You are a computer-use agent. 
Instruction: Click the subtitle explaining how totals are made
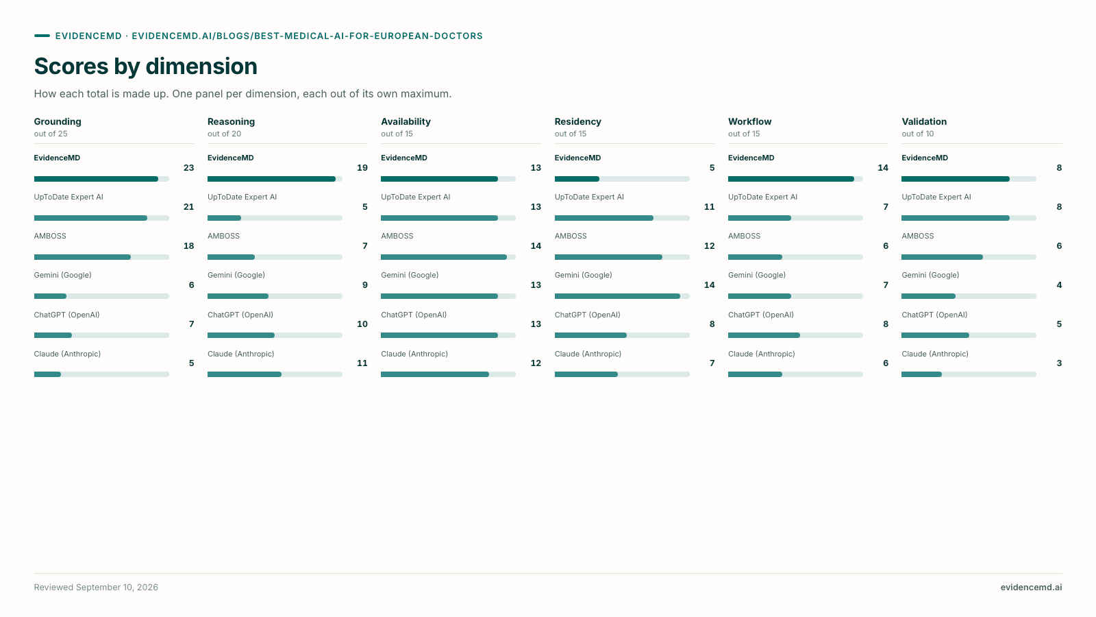click(x=242, y=94)
